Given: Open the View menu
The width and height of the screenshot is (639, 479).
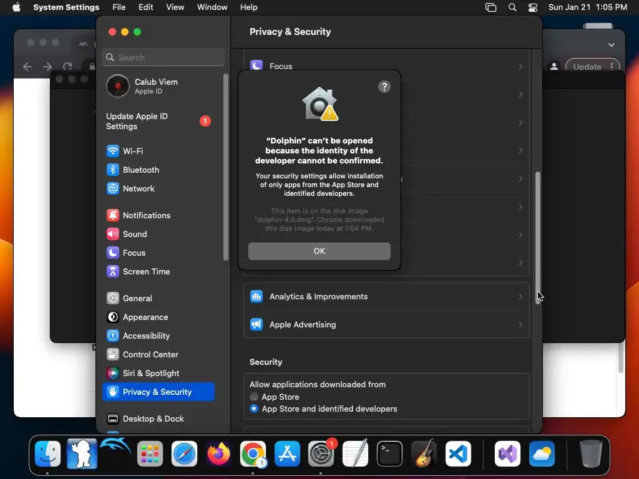Looking at the screenshot, I should [x=175, y=7].
